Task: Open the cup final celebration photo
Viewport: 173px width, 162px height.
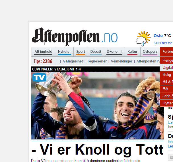Action: 98,106
